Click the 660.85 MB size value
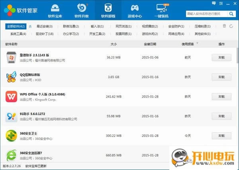The height and width of the screenshot is (170, 239). tap(114, 155)
